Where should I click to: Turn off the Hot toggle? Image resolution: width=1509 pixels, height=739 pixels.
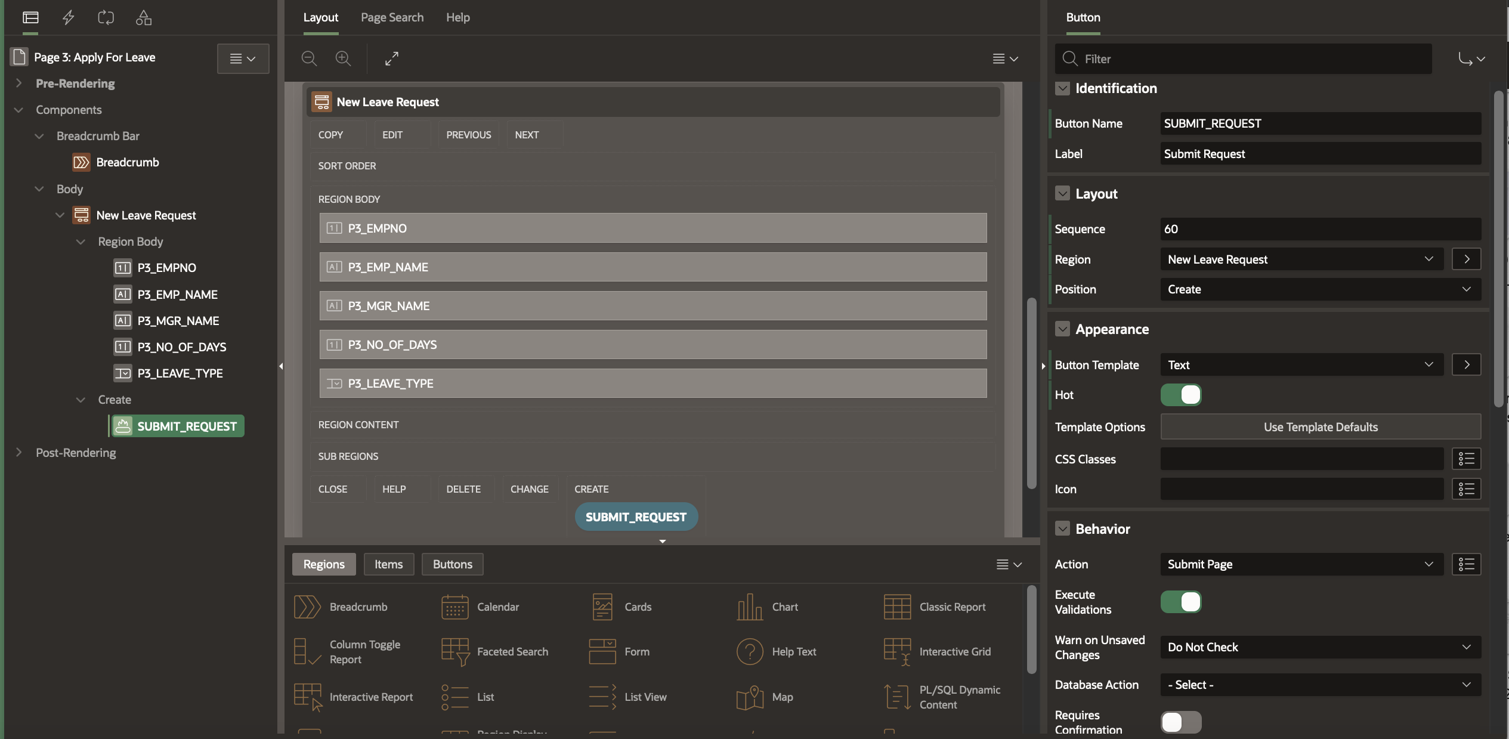pyautogui.click(x=1181, y=395)
